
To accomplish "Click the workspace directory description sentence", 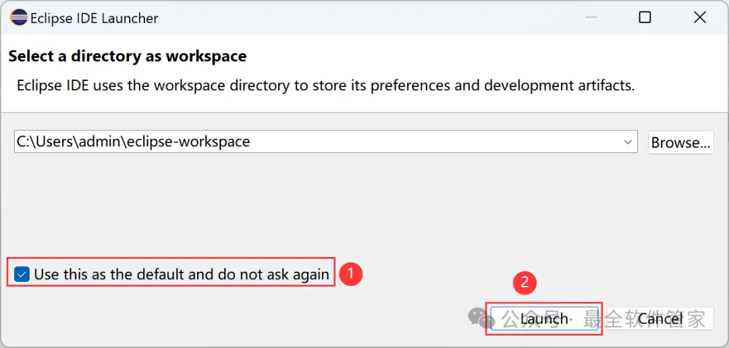I will pos(325,86).
